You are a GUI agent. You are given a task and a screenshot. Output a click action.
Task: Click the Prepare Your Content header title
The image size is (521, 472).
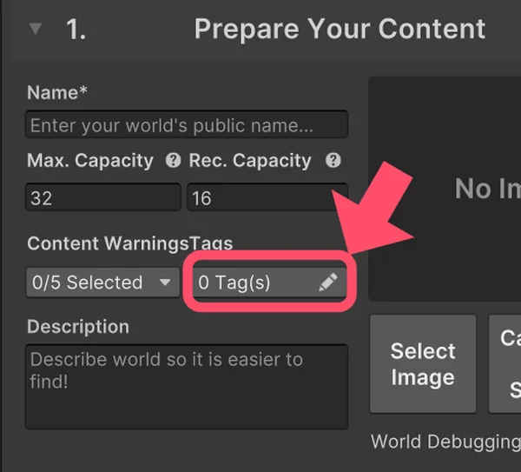click(340, 29)
